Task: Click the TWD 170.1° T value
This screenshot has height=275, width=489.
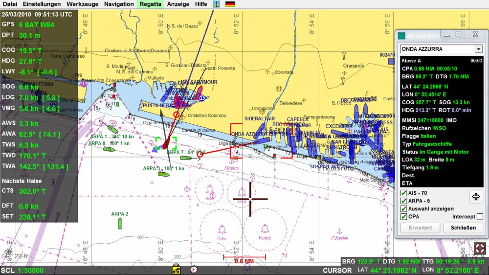Action: click(x=32, y=156)
